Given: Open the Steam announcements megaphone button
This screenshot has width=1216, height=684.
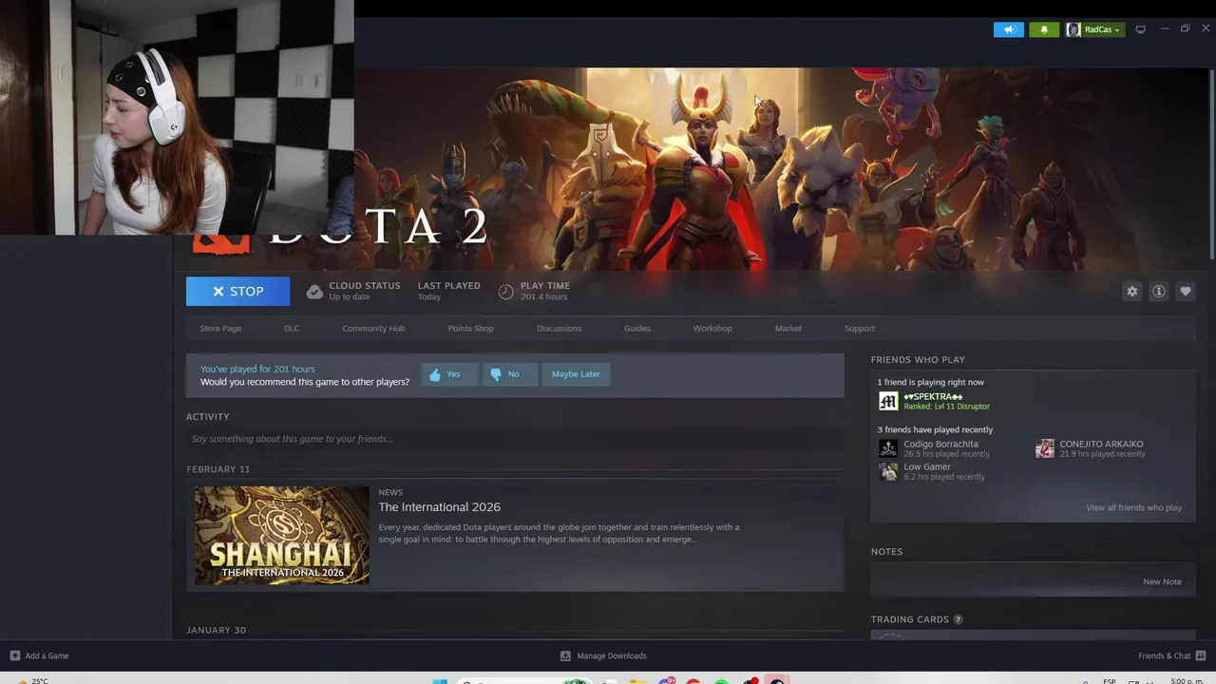Looking at the screenshot, I should tap(1009, 29).
